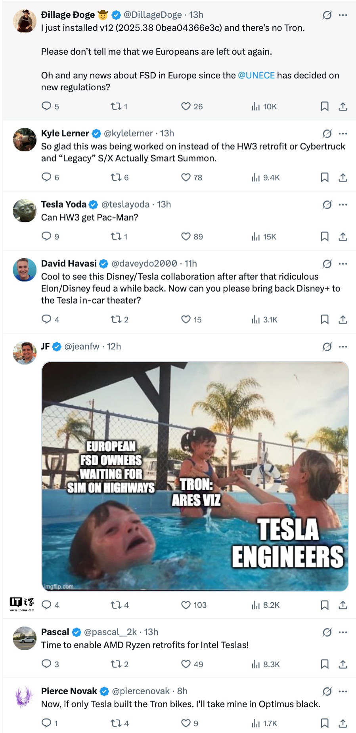Open Grok icon on Pierce Novak's tweet
The image size is (356, 733).
(327, 691)
